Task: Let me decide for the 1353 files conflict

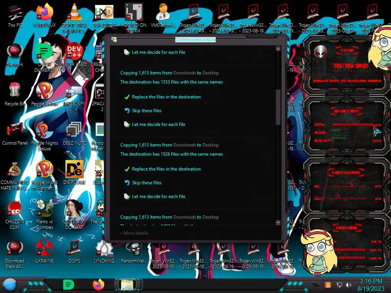Action: [x=155, y=124]
